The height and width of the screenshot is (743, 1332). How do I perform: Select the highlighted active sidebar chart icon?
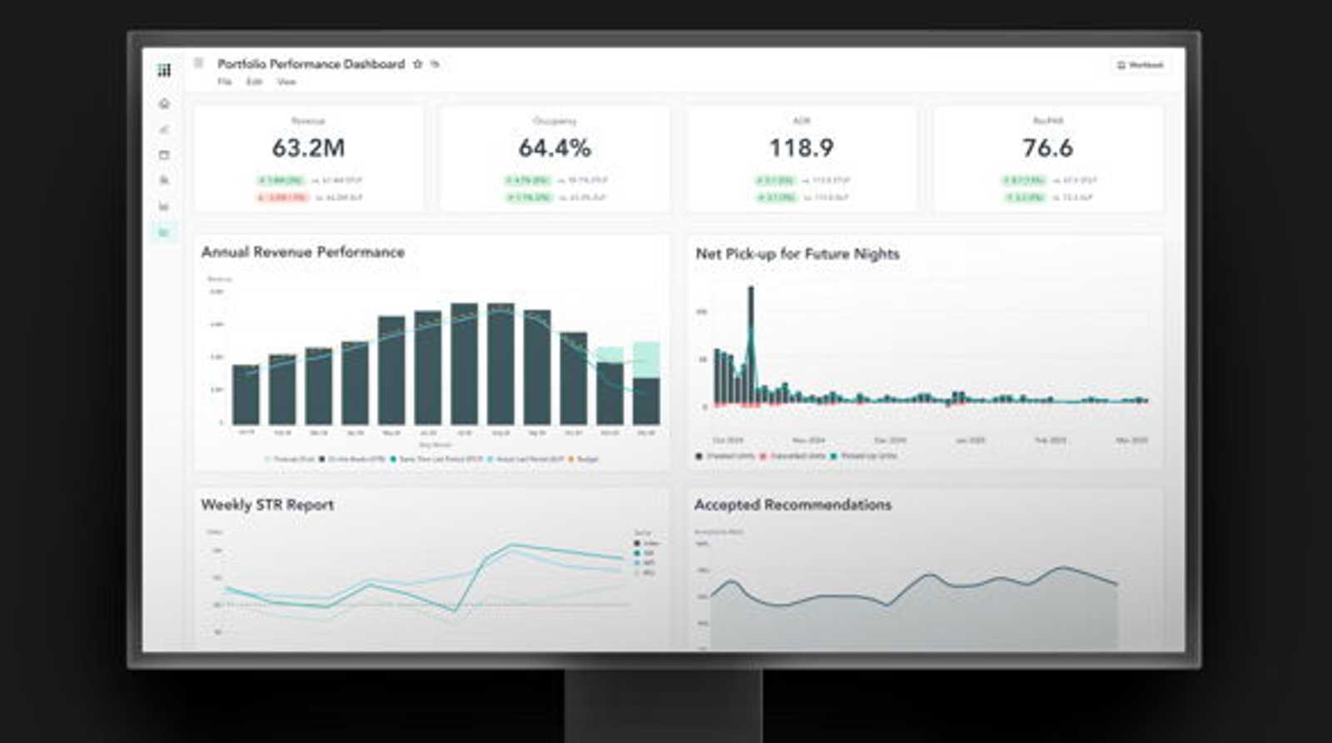pos(164,232)
